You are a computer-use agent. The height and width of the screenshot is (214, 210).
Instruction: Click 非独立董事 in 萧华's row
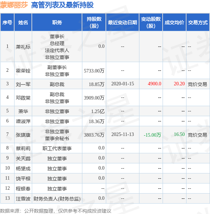click(57, 111)
